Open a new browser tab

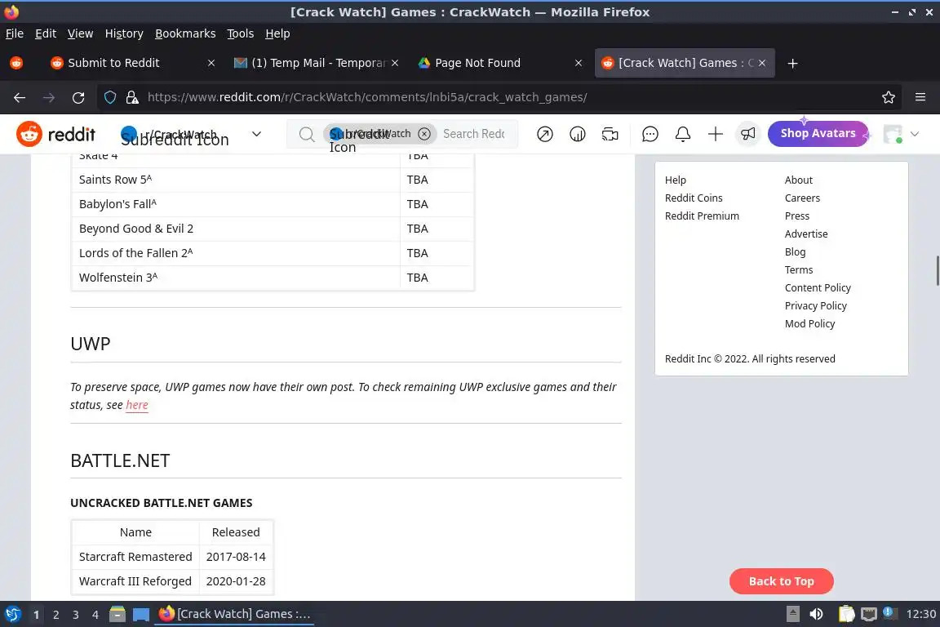[x=792, y=63]
